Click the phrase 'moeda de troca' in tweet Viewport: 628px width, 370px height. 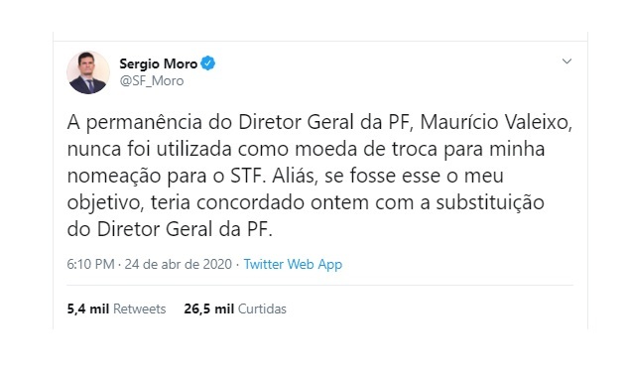(366, 149)
